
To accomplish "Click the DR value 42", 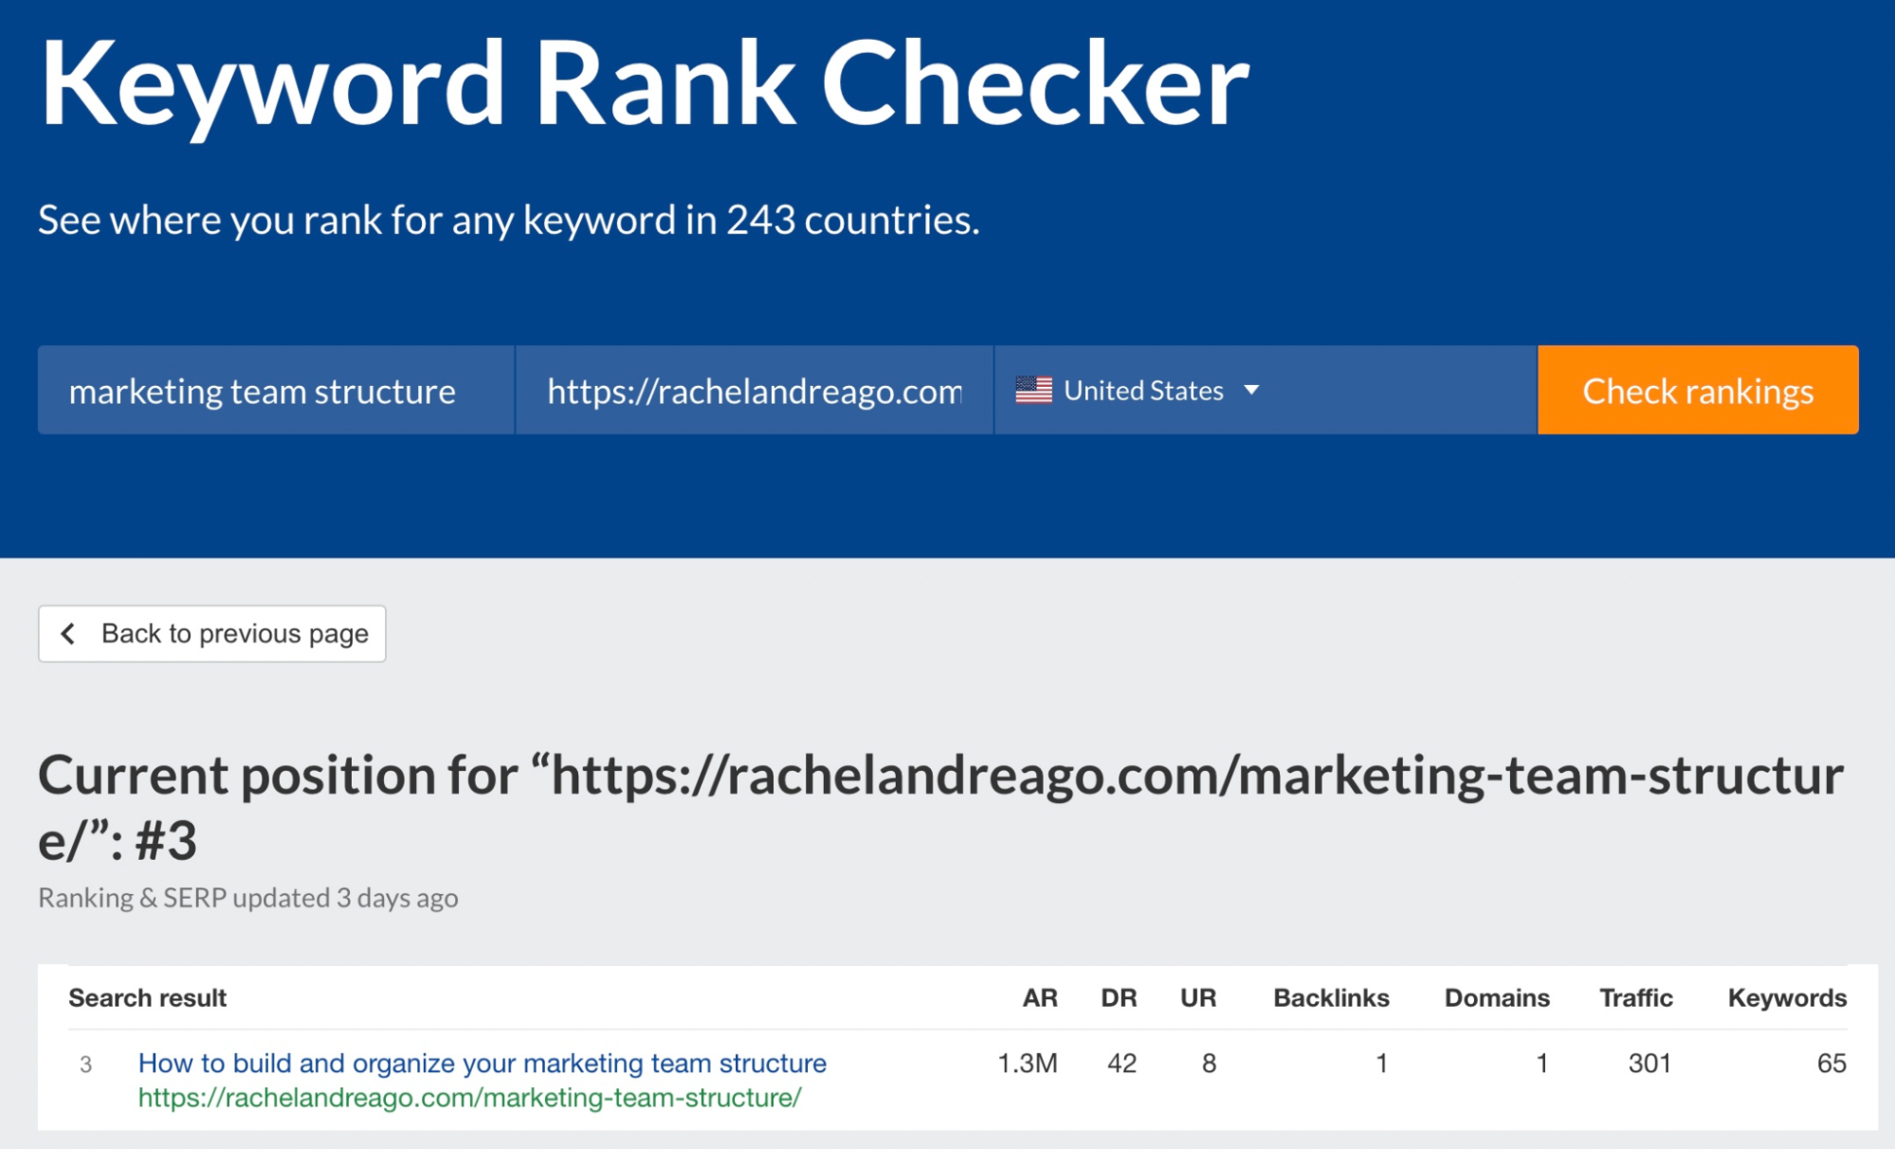I will (x=1121, y=1063).
